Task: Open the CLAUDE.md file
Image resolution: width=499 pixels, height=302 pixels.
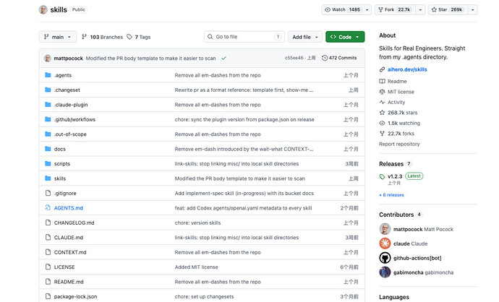Action: tap(69, 238)
